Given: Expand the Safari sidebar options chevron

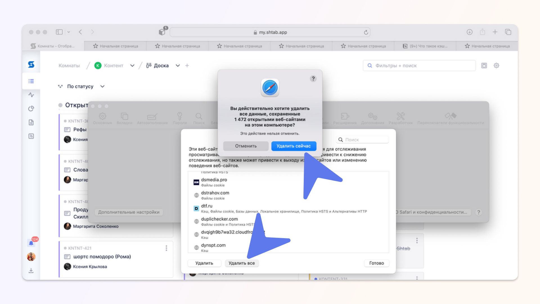Looking at the screenshot, I should pos(69,32).
